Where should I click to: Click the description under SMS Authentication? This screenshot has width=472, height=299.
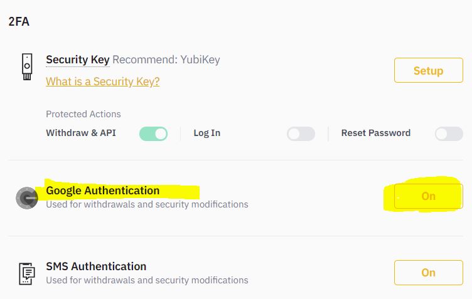(147, 280)
